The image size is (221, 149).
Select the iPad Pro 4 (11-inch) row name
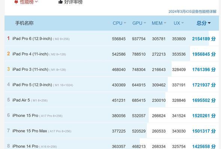[x=30, y=54]
